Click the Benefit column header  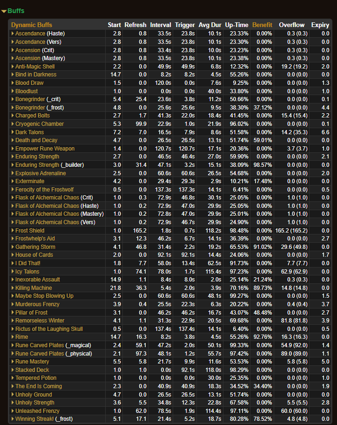click(262, 25)
